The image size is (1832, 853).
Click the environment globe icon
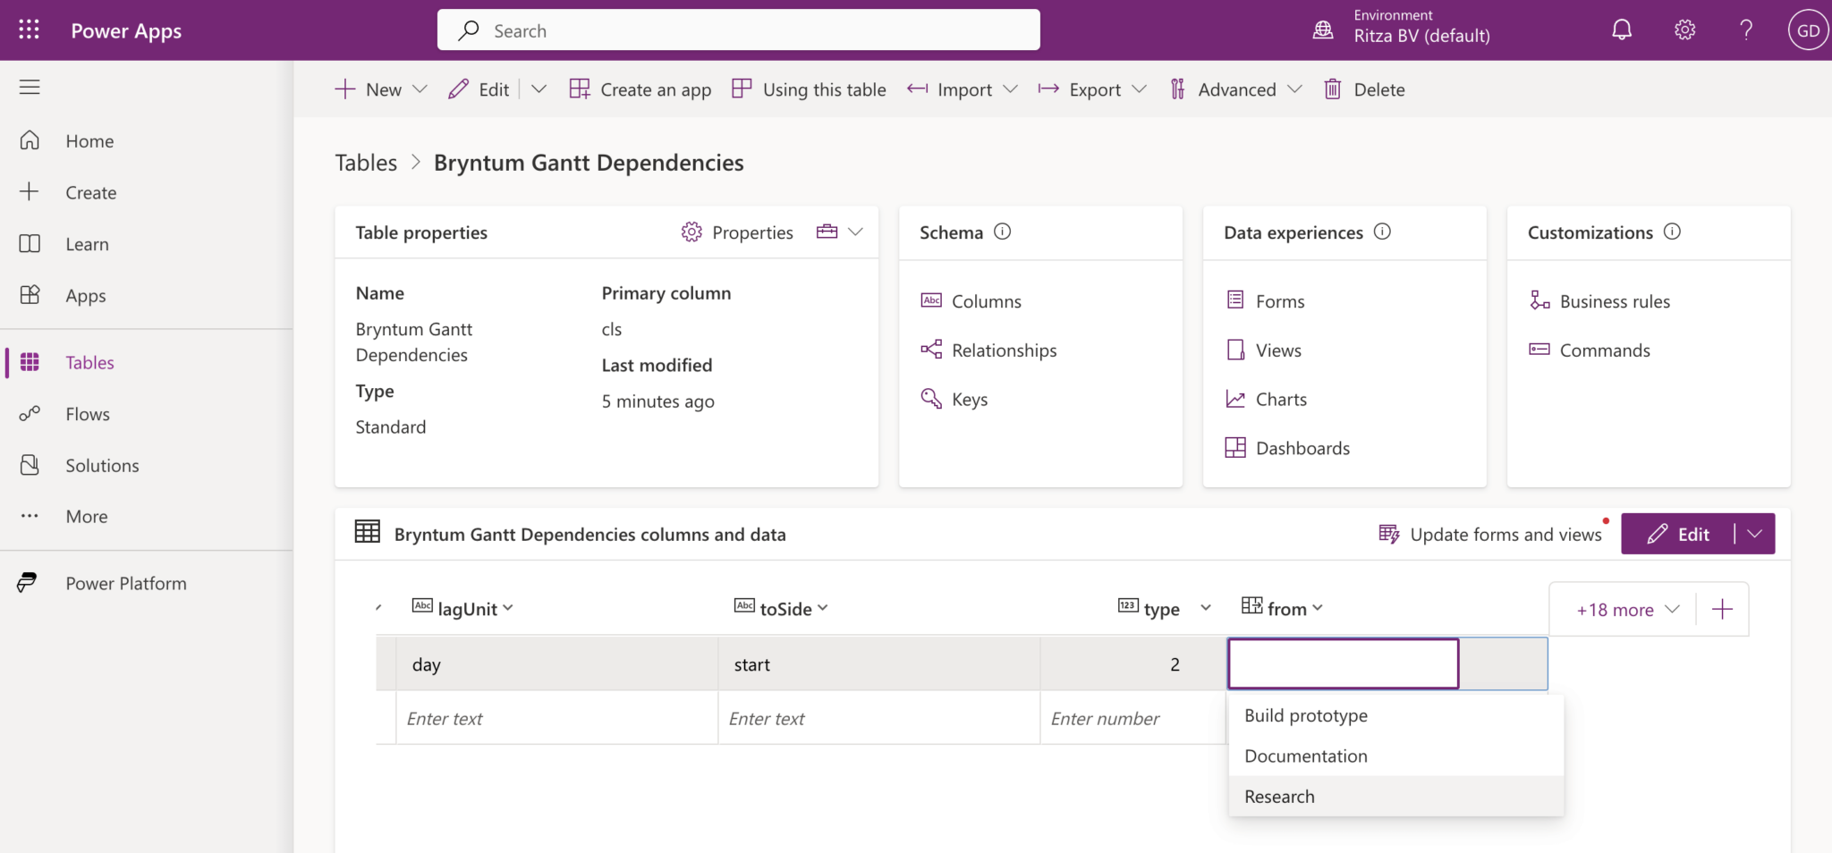click(x=1322, y=30)
